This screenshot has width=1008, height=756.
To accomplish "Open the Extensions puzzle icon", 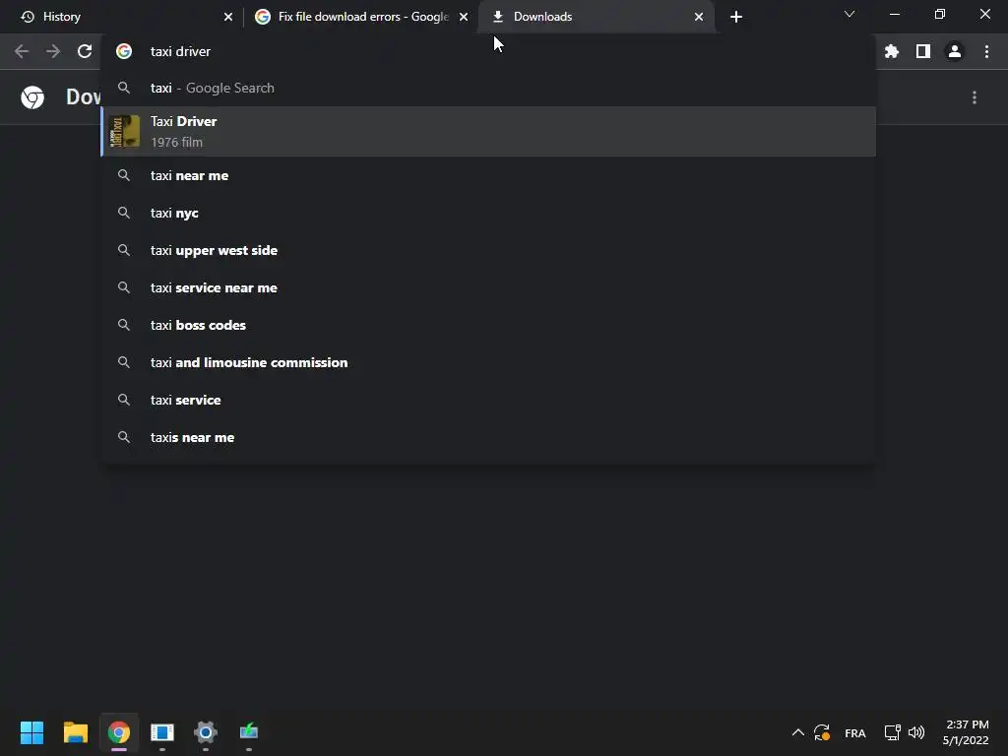I will click(892, 51).
